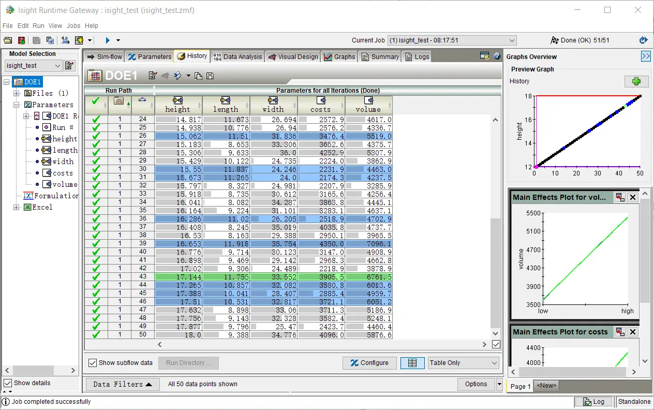Image resolution: width=654 pixels, height=410 pixels.
Task: Click the table view grid icon button
Action: click(412, 363)
